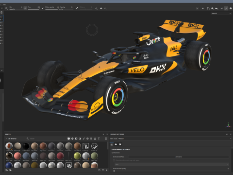Click the symmetry icon in top toolbar
Image resolution: width=233 pixels, height=175 pixels.
pyautogui.click(x=101, y=8)
